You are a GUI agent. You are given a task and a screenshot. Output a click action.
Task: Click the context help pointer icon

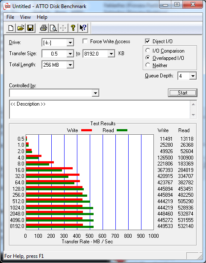click(83, 28)
